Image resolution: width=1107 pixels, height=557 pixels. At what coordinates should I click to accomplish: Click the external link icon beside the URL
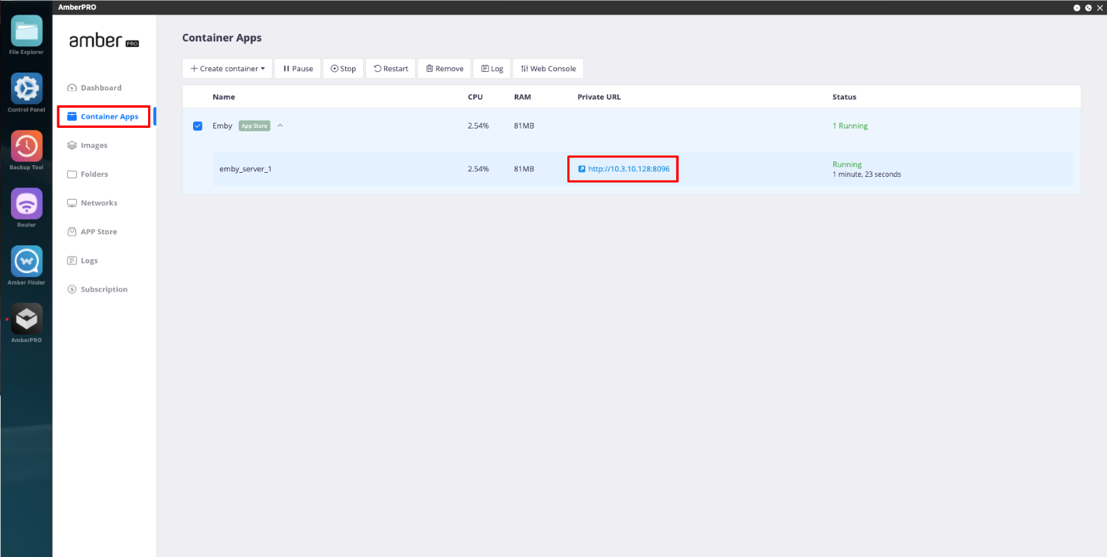(x=582, y=169)
